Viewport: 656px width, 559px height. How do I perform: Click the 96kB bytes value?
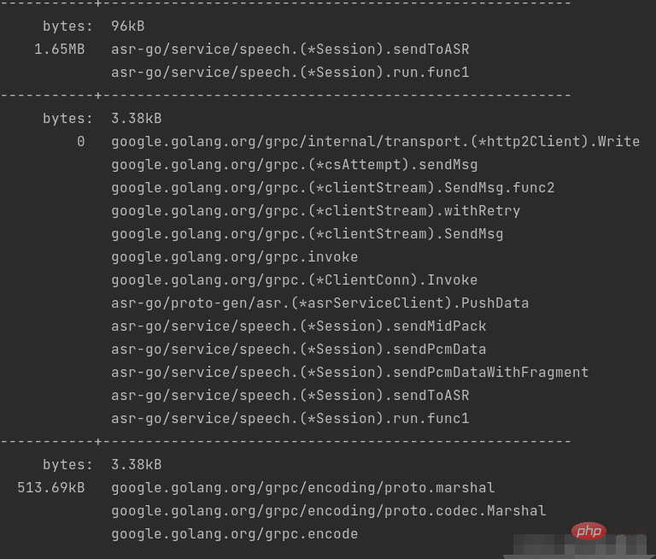(x=127, y=26)
